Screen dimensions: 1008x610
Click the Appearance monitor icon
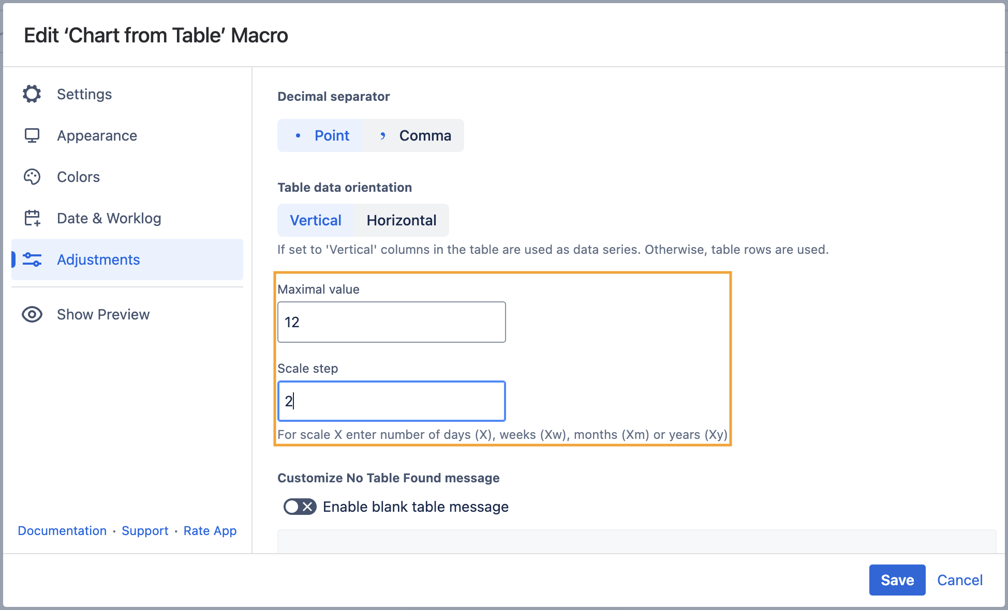click(x=32, y=135)
